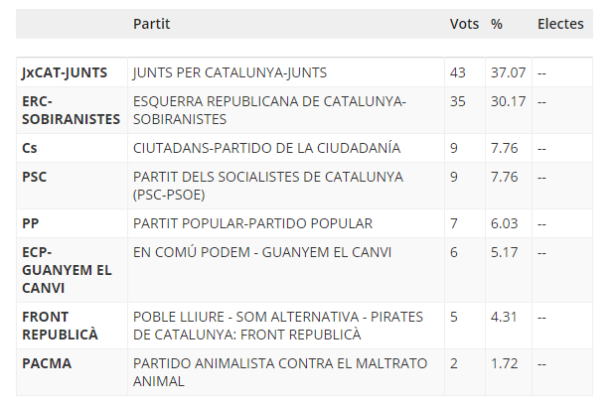Select CIUTADANS-PARTIDO DE LA CIUDADANÍA name cell

click(266, 148)
